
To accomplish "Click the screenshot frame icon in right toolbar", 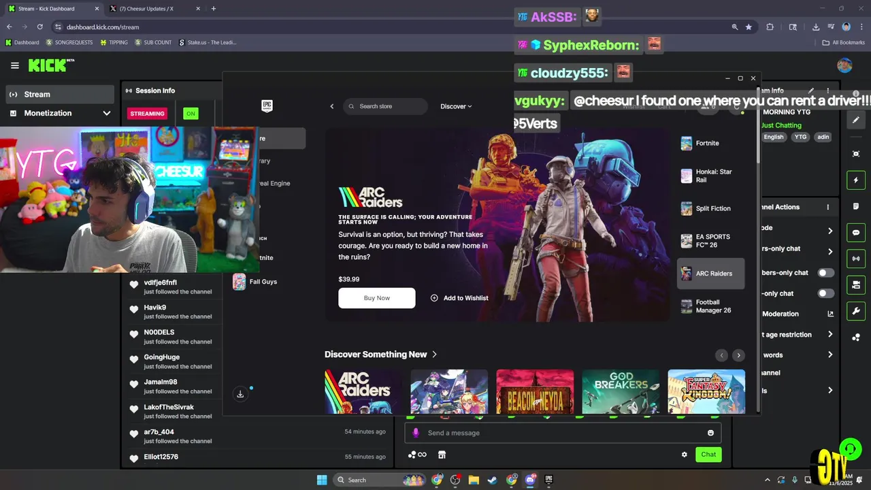I will [856, 154].
